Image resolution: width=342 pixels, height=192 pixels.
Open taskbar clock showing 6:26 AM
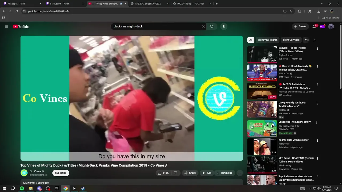coord(327,189)
